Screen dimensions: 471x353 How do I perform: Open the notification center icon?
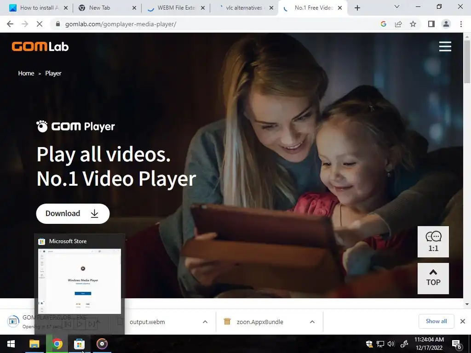point(457,344)
